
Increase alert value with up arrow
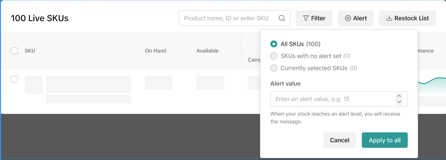coord(399,96)
